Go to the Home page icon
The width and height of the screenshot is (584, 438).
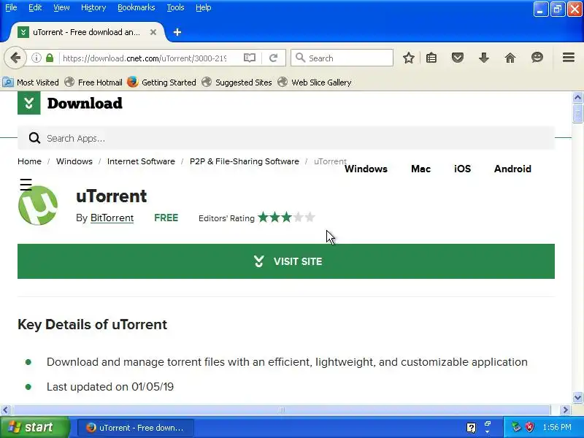pyautogui.click(x=510, y=58)
